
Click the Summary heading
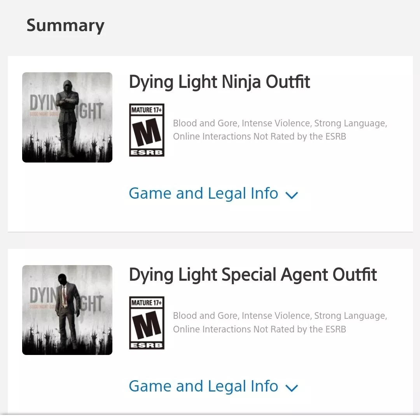coord(65,25)
